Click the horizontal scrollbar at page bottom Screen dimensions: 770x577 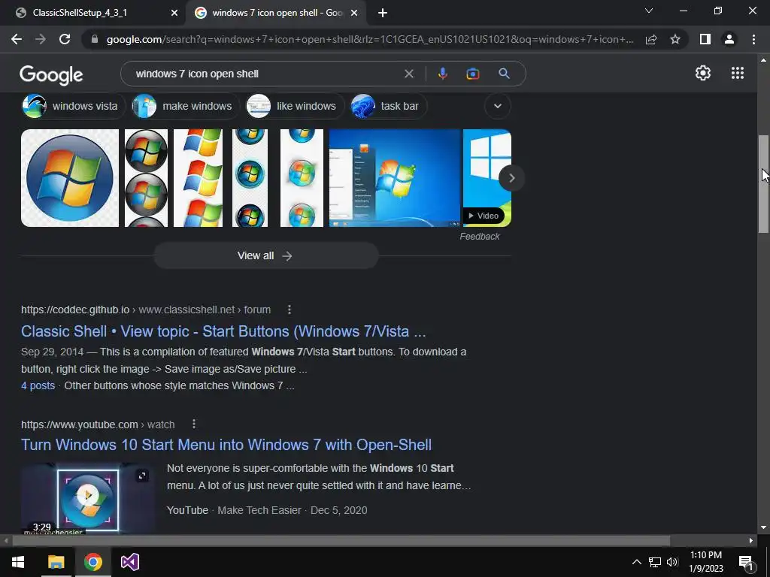tap(341, 541)
